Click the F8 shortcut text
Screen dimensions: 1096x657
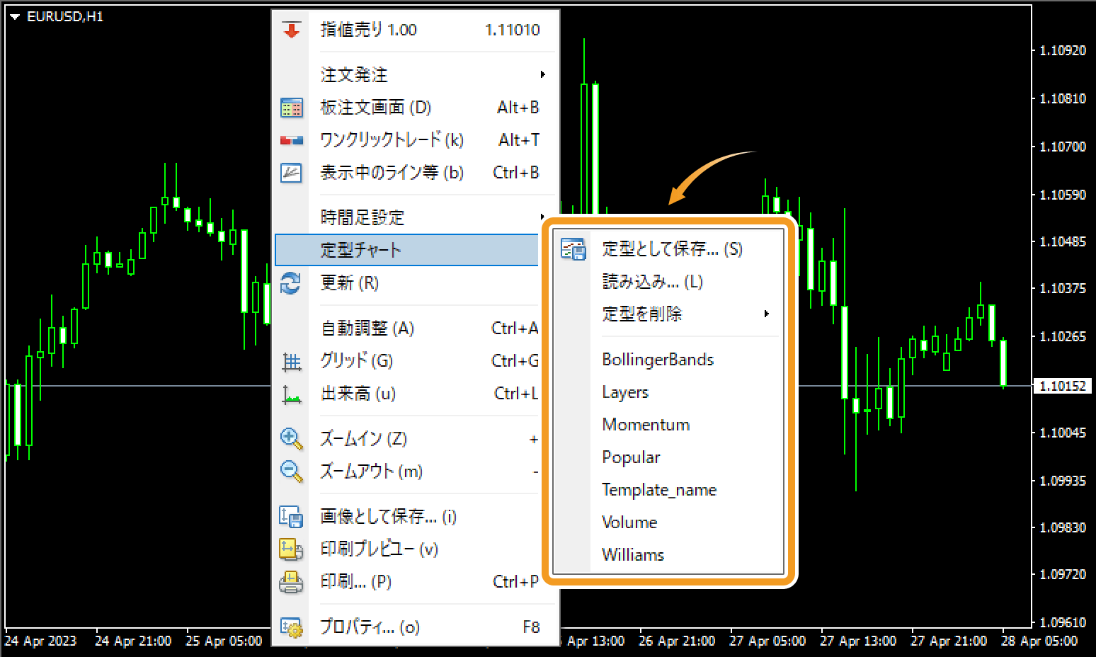coord(531,627)
